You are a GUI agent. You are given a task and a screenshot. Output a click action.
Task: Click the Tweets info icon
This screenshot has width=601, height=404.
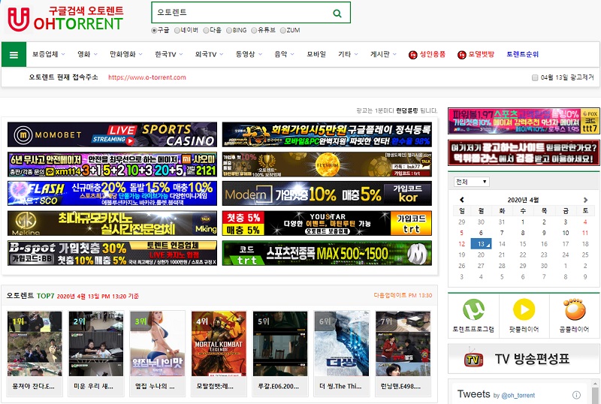[x=576, y=395]
